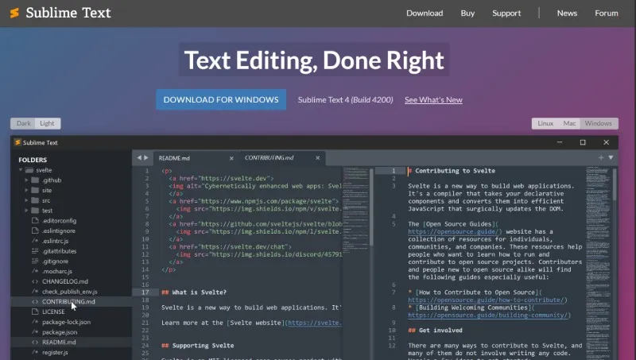Image resolution: width=636 pixels, height=360 pixels.
Task: Click the right pane vertical scrollbar
Action: pyautogui.click(x=615, y=184)
